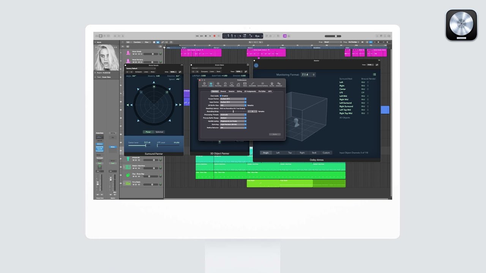
Task: Click the rewind button in transport
Action: click(197, 36)
